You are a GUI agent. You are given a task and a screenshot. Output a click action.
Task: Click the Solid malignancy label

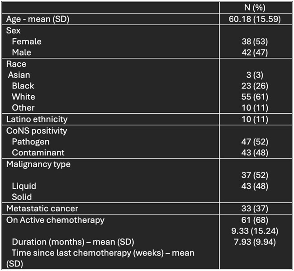coord(22,197)
